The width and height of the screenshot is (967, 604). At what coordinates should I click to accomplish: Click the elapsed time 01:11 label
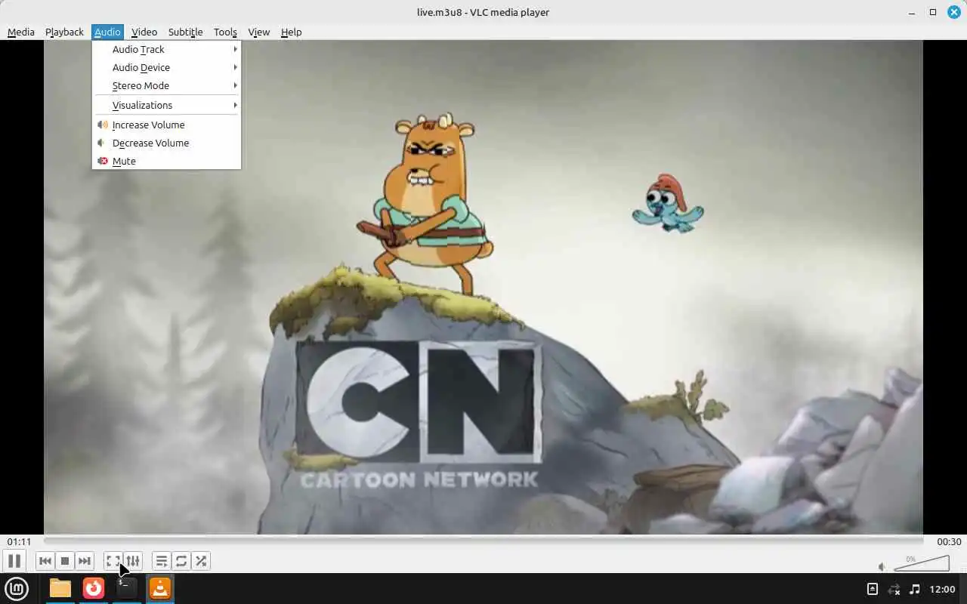[20, 541]
